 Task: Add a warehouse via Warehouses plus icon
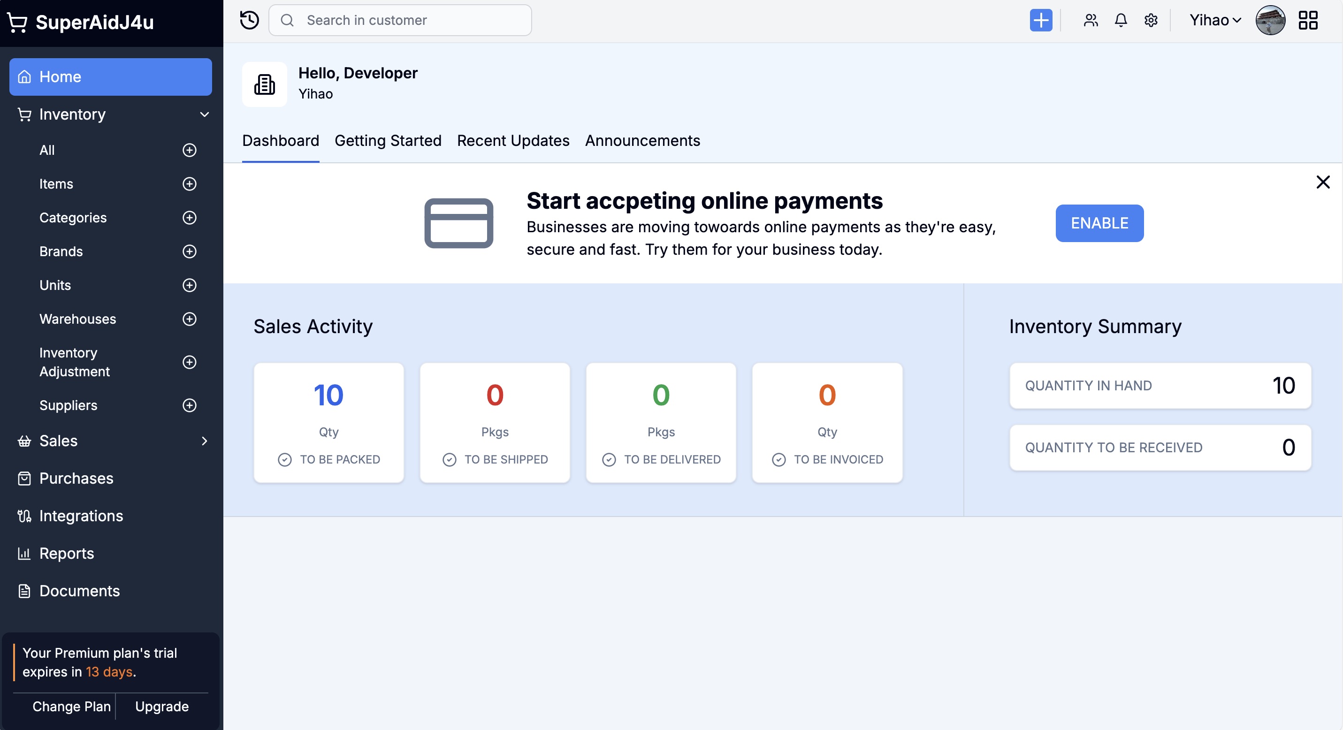[x=189, y=319]
